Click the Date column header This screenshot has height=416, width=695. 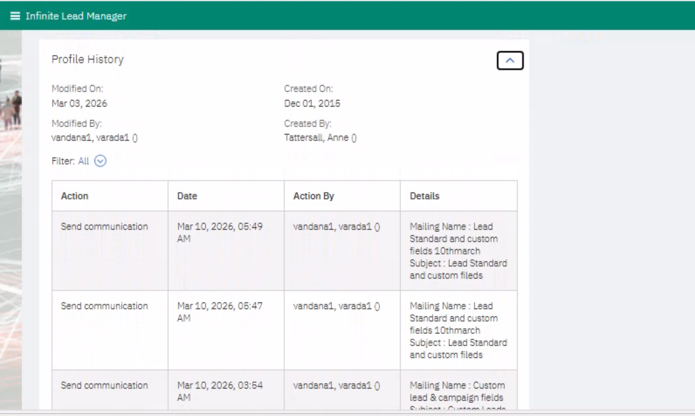[187, 196]
